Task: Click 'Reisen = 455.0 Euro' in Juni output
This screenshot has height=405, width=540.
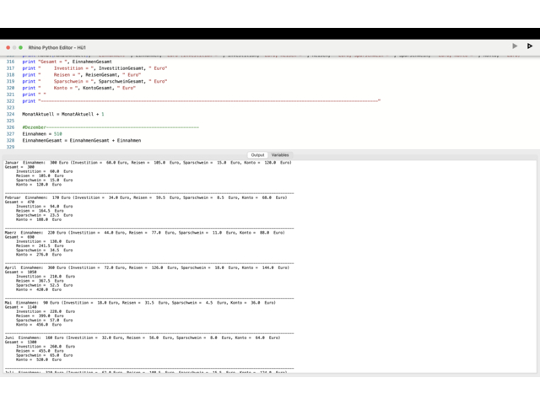Action: coord(40,351)
